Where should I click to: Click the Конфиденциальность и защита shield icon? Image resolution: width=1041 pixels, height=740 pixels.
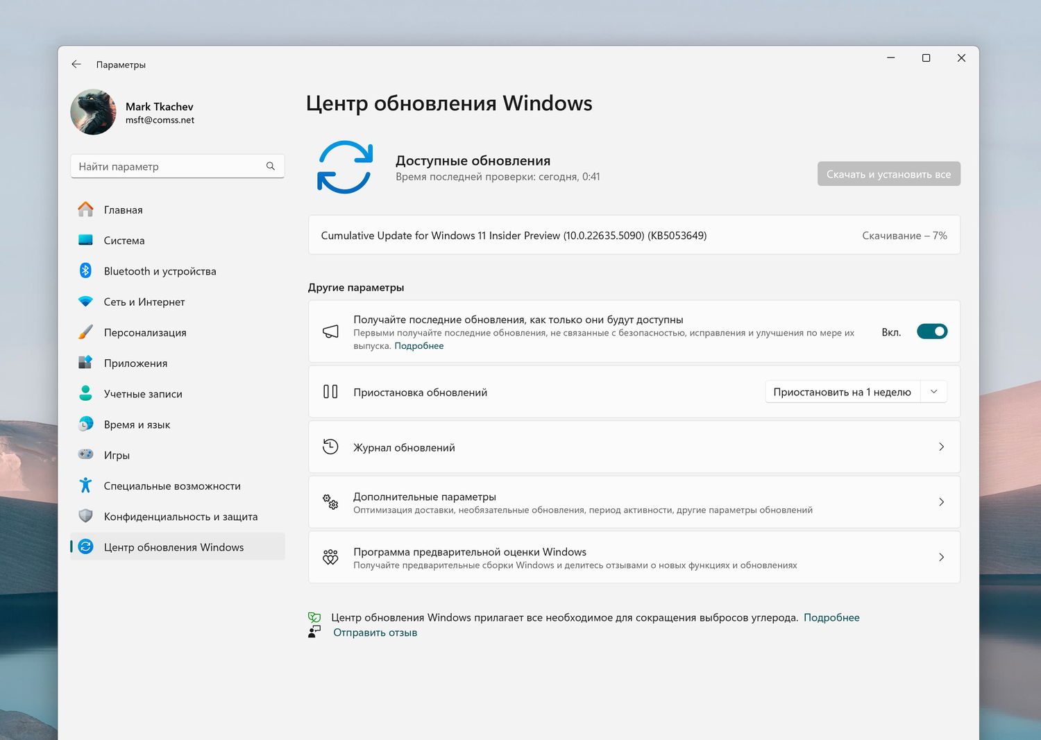pyautogui.click(x=85, y=516)
